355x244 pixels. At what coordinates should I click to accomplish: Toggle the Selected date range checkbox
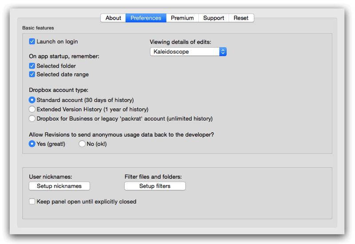[32, 75]
